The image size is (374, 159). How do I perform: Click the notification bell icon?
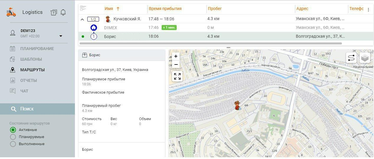(63, 12)
